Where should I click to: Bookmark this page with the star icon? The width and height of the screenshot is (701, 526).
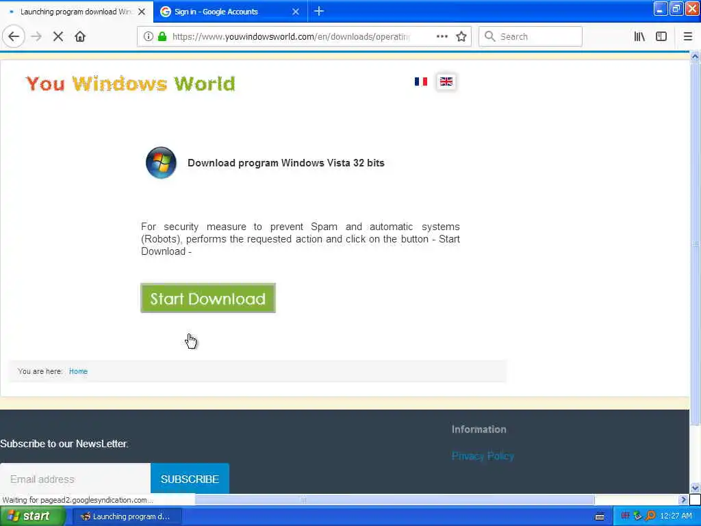tap(461, 37)
